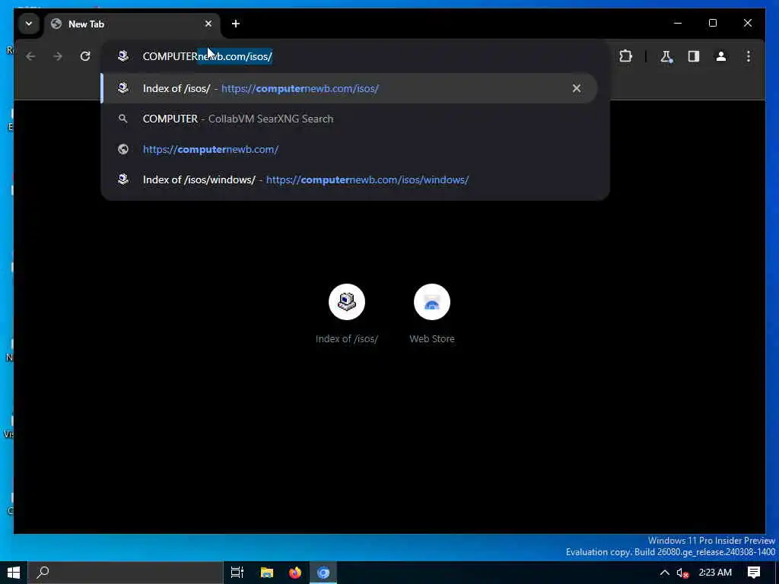
Task: Open the Extensions puzzle icon
Action: (x=626, y=56)
